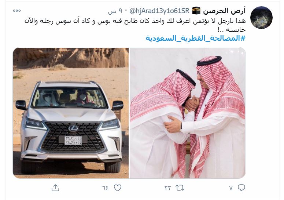The width and height of the screenshot is (284, 200).
Task: Click the Kaaba emoji beside the author name
Action: (x=196, y=11)
